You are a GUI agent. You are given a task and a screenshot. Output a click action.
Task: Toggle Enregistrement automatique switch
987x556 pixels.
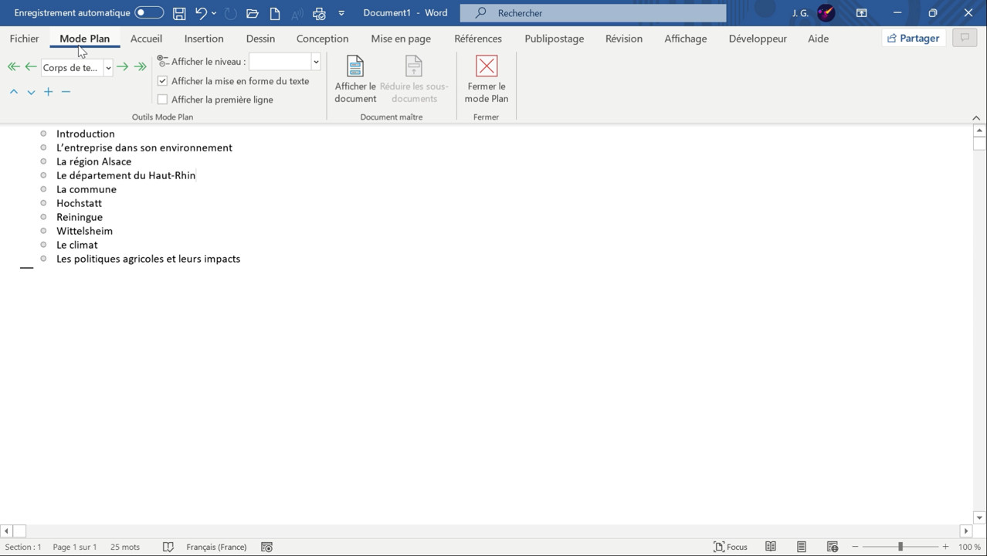point(149,13)
